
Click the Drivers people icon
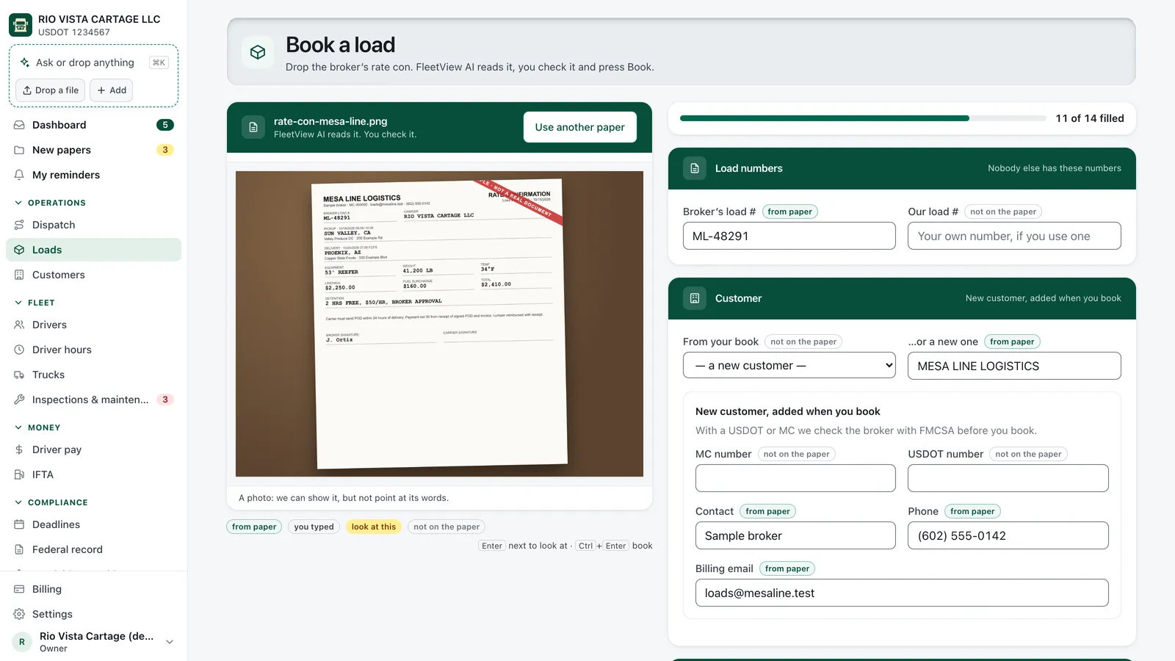click(19, 325)
